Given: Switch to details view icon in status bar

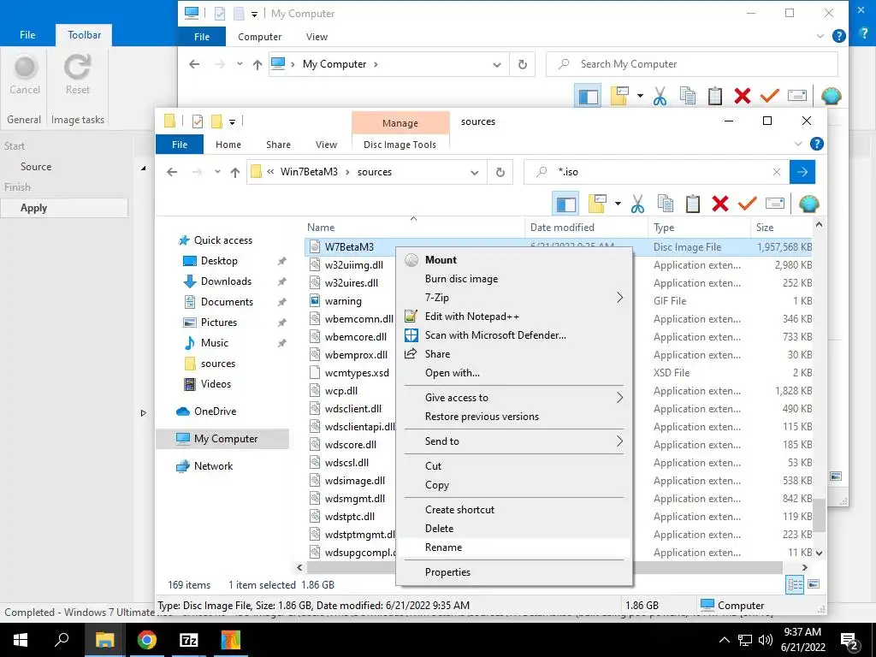Looking at the screenshot, I should (795, 585).
